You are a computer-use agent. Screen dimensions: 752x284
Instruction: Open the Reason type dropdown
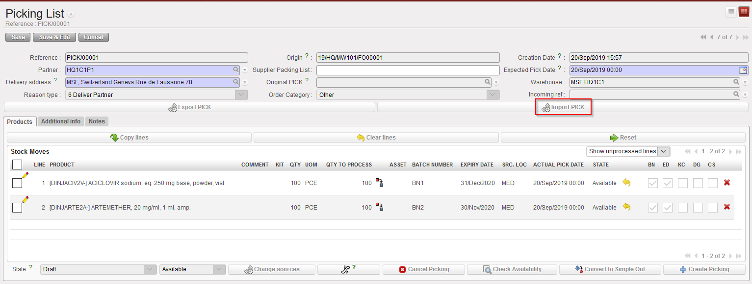coord(241,95)
